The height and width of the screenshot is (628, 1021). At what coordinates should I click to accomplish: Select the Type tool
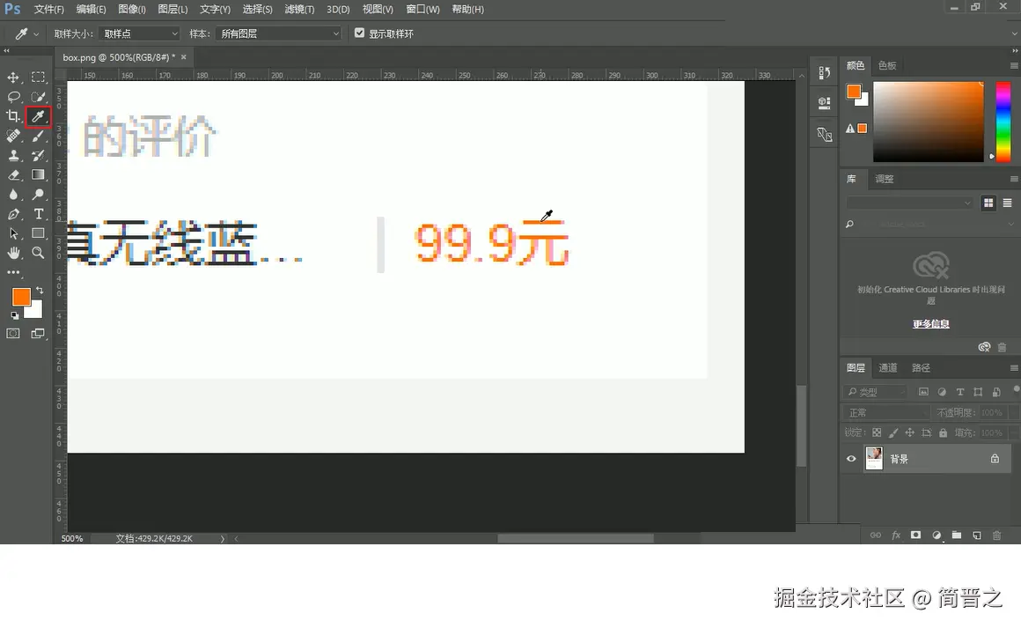point(40,213)
